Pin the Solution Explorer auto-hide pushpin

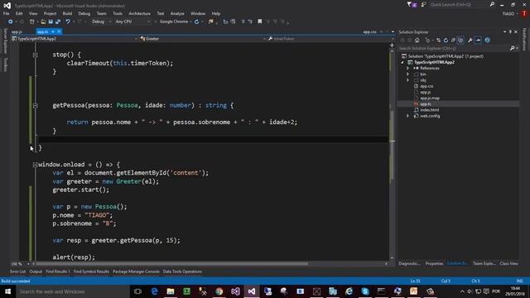510,31
